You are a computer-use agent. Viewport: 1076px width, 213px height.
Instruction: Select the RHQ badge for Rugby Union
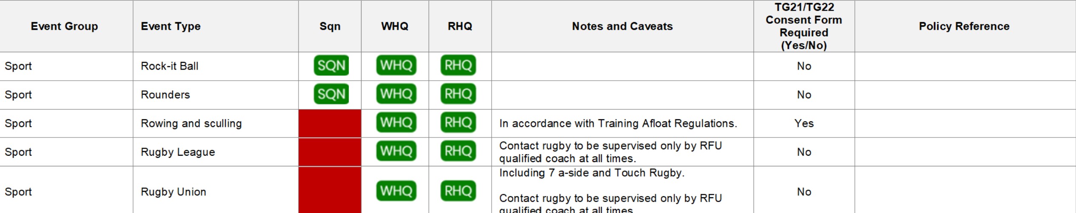pos(458,191)
